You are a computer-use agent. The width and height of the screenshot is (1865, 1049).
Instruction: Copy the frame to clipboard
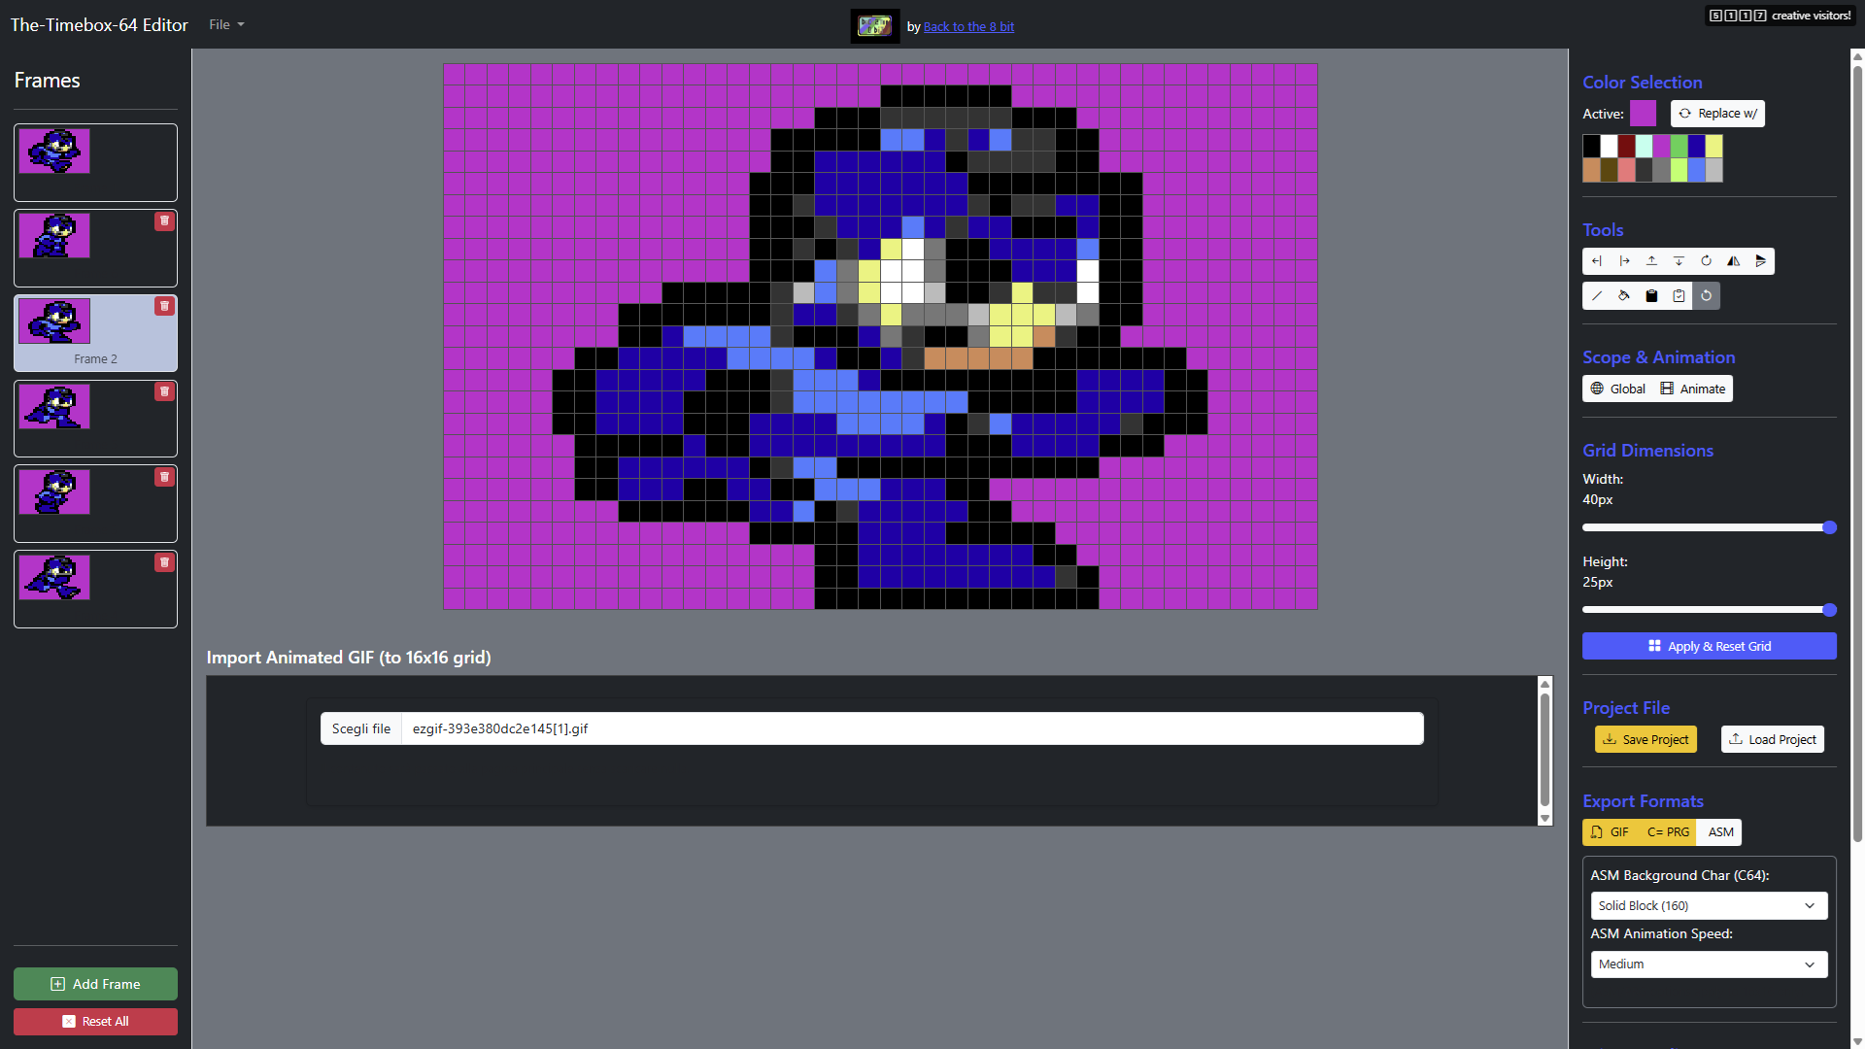click(1650, 295)
